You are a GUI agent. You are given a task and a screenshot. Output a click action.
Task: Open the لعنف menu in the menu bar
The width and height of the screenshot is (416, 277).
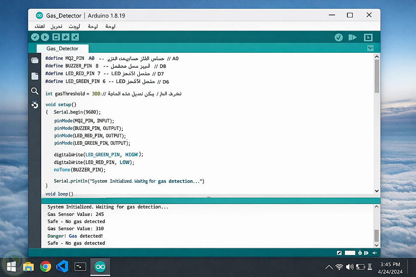(x=40, y=26)
